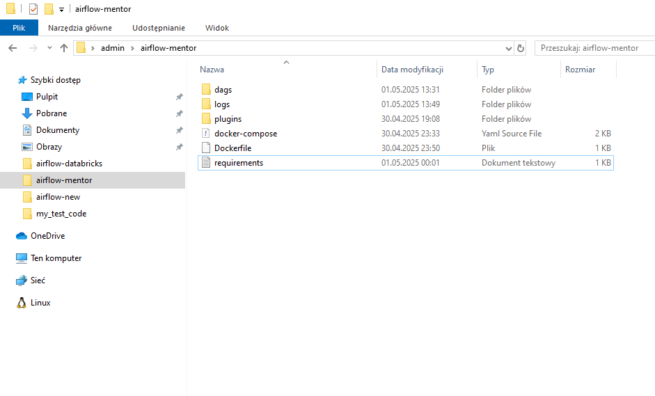Click the Up one level arrow
Viewport: 655px width, 396px height.
(x=64, y=48)
